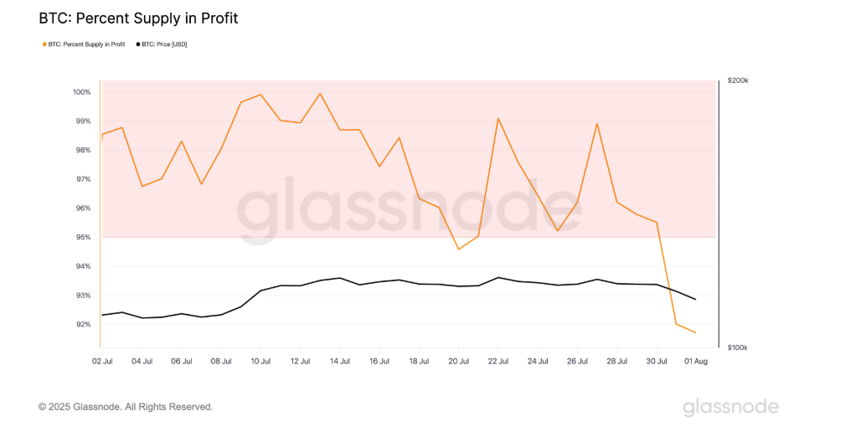Click the '30 Jul' x-axis date label

(657, 362)
